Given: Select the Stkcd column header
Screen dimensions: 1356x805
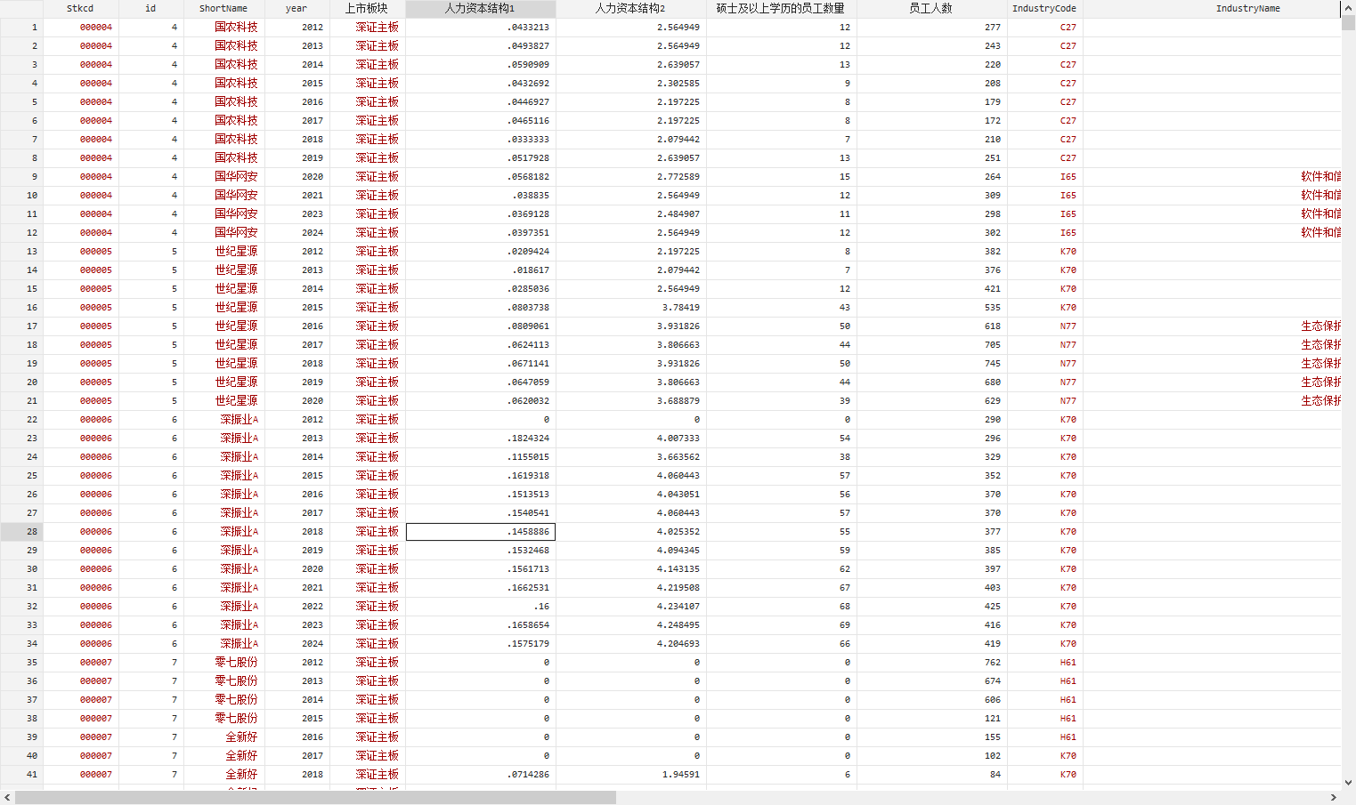Looking at the screenshot, I should click(x=80, y=9).
